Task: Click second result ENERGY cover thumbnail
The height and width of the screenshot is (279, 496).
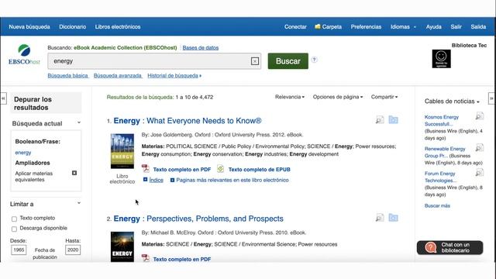Action: 122,246
